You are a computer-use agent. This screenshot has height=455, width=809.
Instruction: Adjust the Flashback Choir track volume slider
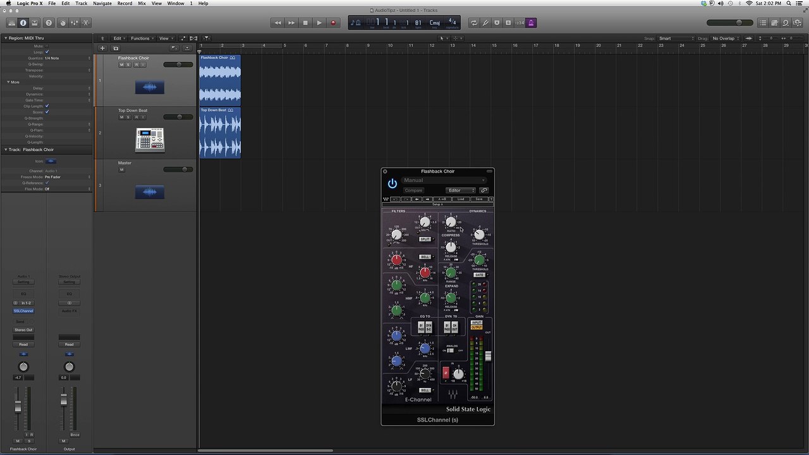tap(178, 64)
